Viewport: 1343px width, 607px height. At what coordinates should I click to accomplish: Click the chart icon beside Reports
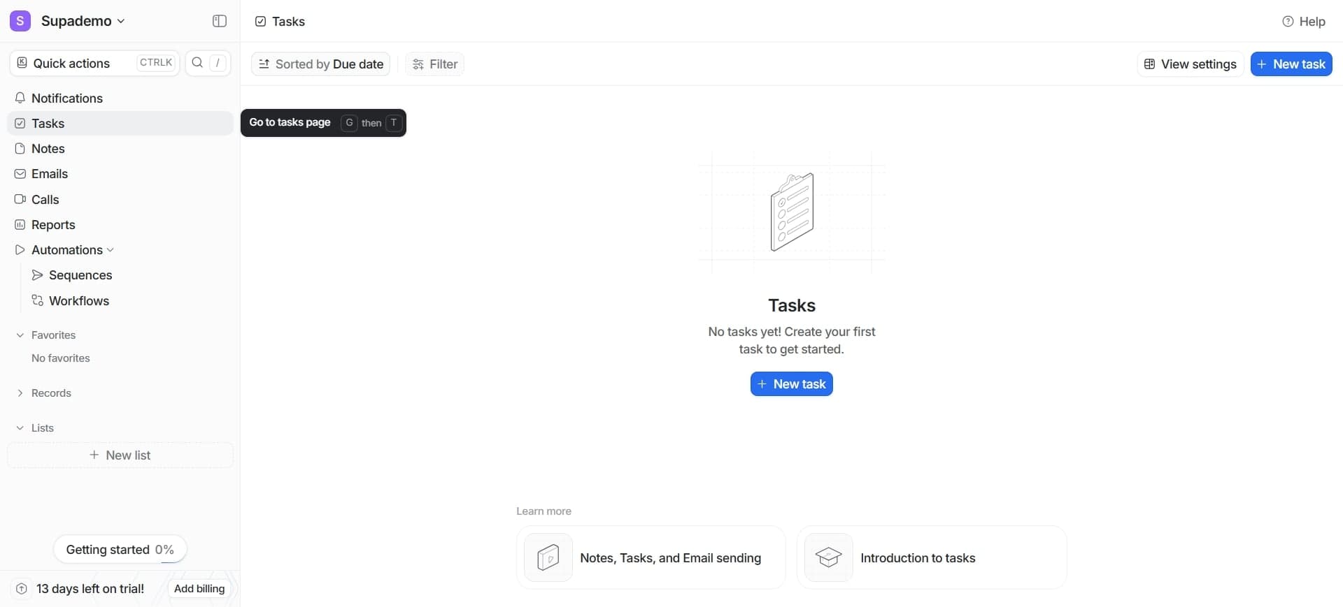pyautogui.click(x=20, y=224)
